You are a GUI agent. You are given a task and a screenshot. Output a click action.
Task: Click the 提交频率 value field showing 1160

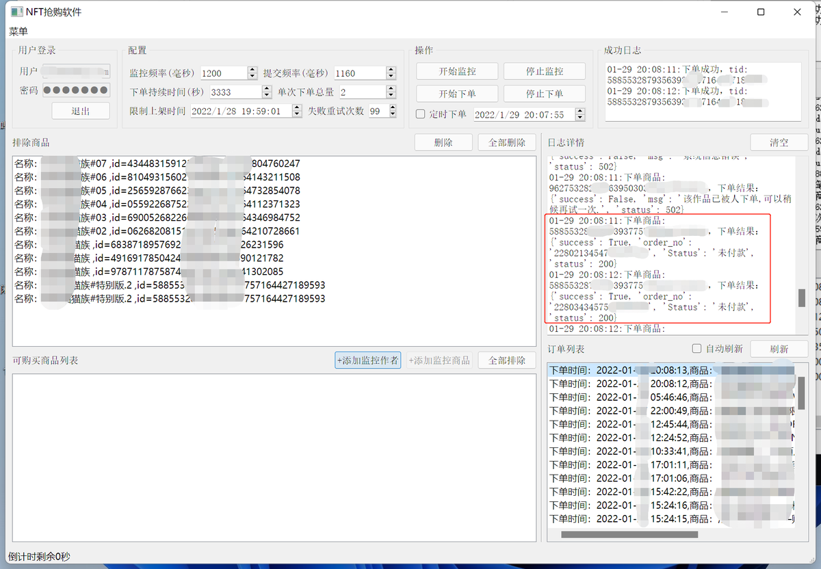[359, 73]
